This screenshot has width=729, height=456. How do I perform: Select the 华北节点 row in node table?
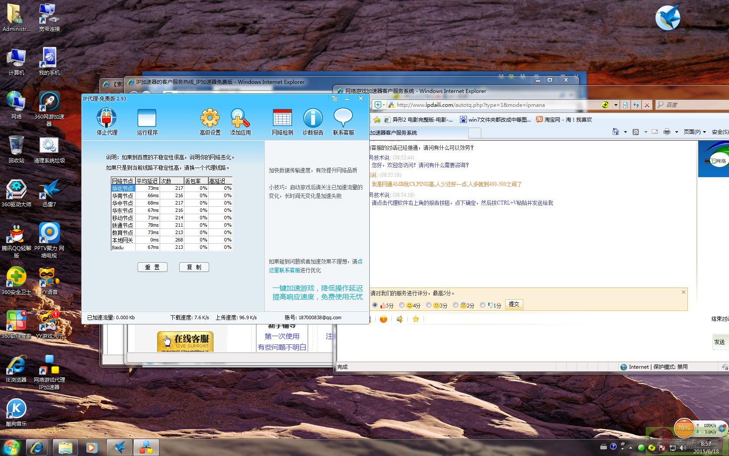point(123,188)
